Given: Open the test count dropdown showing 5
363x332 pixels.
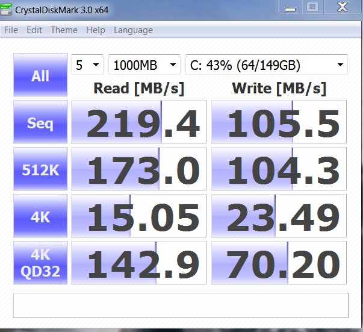Looking at the screenshot, I should click(87, 64).
